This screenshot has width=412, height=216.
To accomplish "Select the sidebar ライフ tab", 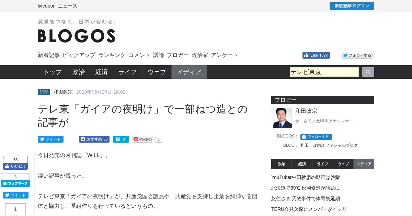I will [x=323, y=164].
